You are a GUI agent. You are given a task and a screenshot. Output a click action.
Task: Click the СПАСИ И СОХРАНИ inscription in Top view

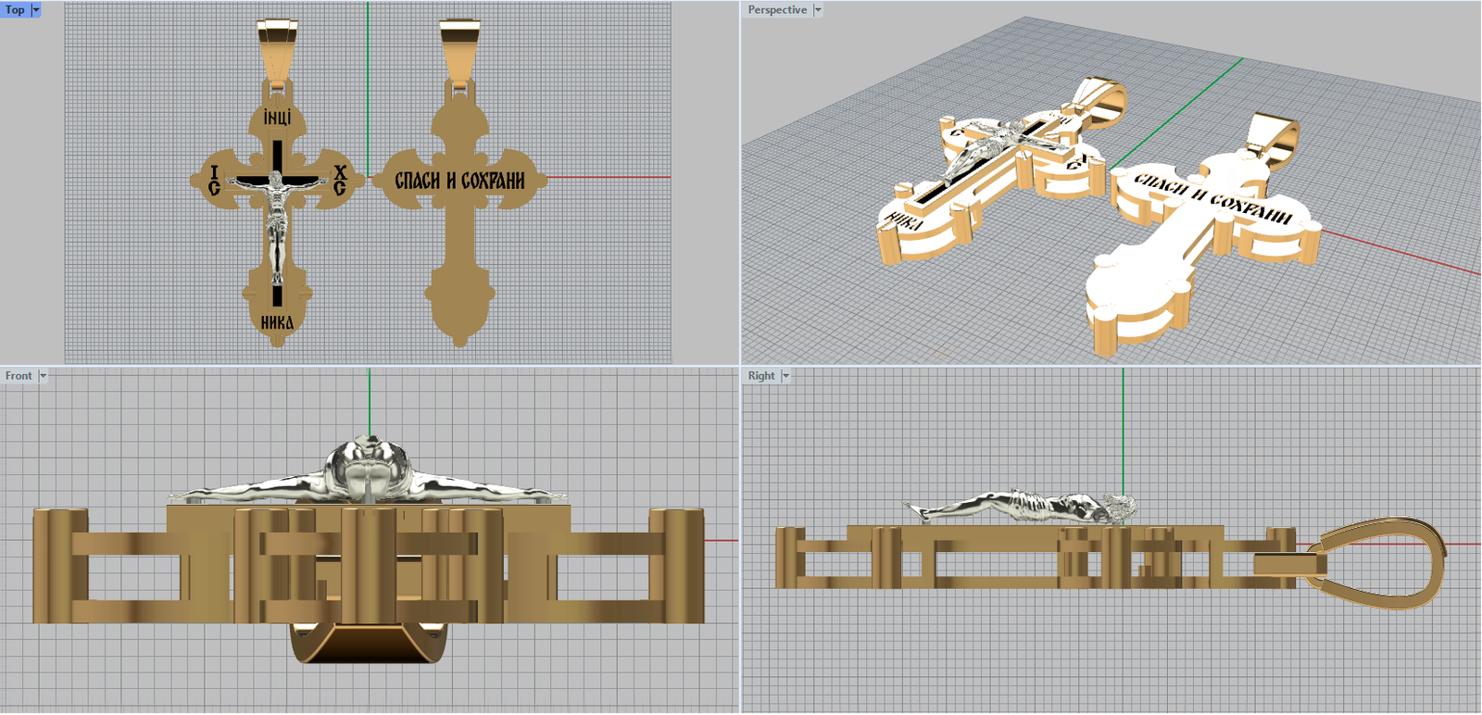[459, 181]
